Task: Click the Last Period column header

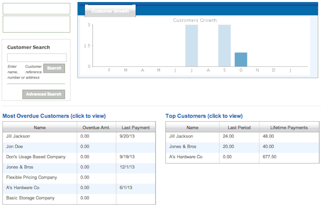Action: 239,128
